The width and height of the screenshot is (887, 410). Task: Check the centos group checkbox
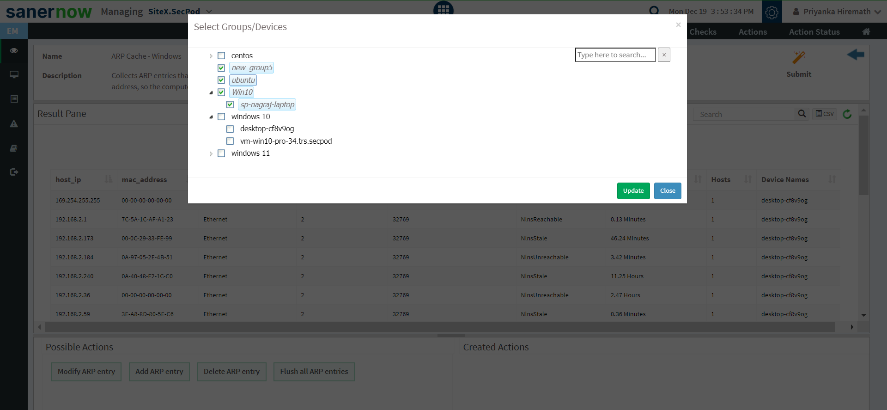[x=221, y=55]
